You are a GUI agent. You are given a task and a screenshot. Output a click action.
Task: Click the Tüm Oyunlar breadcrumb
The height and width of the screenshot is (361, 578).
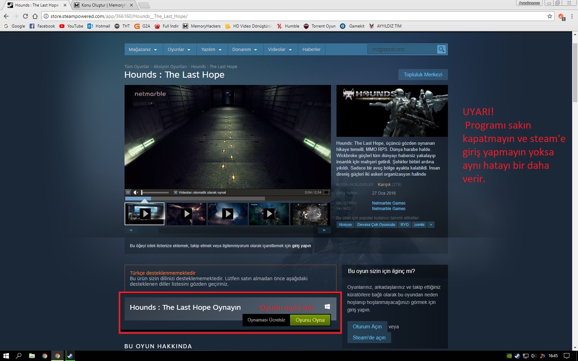tap(137, 67)
